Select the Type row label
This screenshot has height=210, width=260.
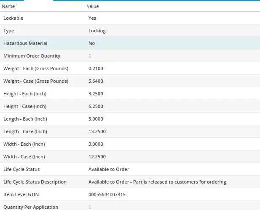point(9,31)
